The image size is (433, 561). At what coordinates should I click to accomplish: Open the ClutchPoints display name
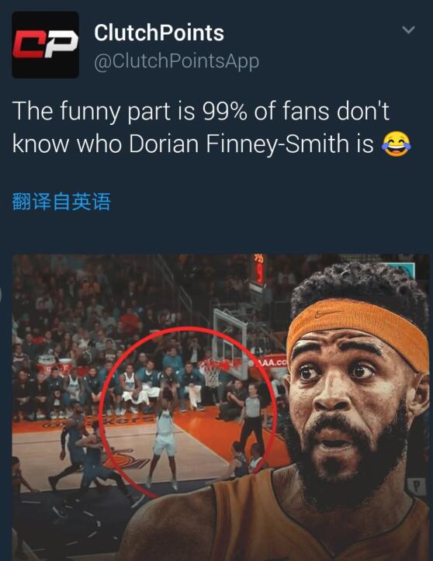[x=159, y=33]
